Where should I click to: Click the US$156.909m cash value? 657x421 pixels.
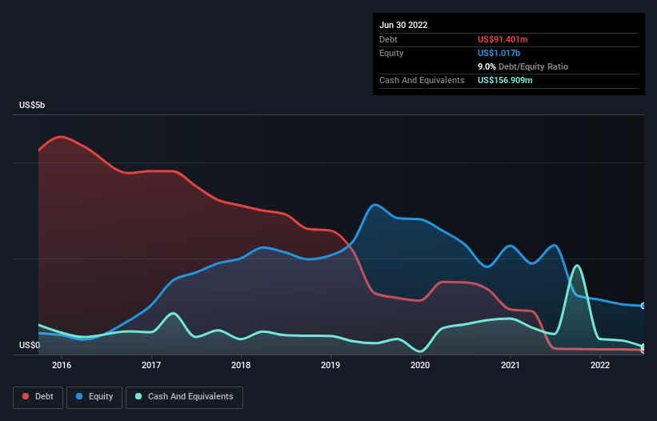click(x=505, y=80)
